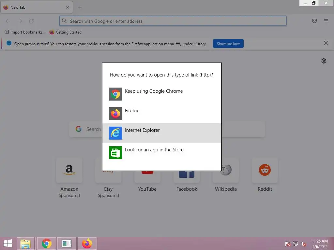
Task: Close the New Tab tab
Action: coord(68,7)
